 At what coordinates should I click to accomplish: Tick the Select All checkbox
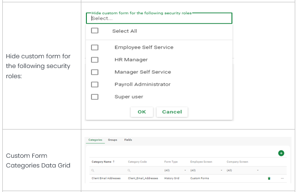pyautogui.click(x=95, y=31)
